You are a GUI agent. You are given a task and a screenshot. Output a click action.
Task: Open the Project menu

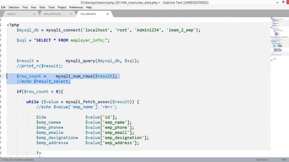(62, 7)
